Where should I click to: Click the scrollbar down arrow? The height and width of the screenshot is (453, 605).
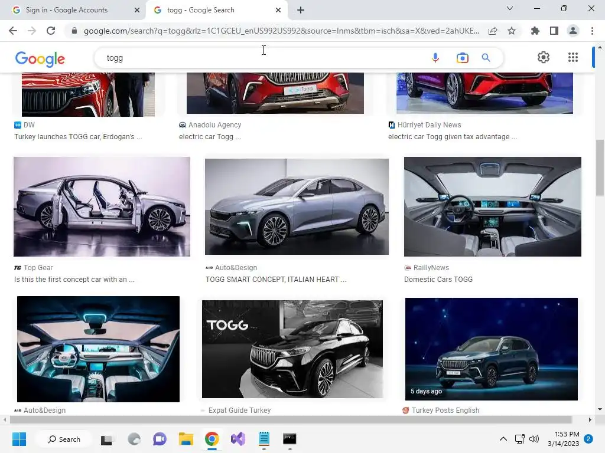pyautogui.click(x=600, y=409)
